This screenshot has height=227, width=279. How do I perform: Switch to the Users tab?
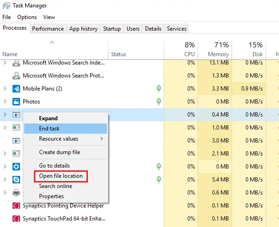coord(133,29)
